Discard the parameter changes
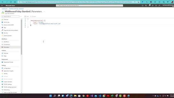174x98 pixels. 33,16
